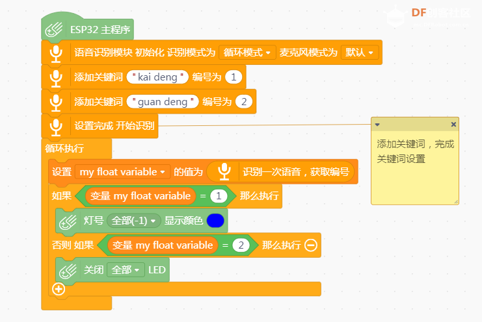Screen dimensions: 482x322
Task: Edit comparison value 2 in 否则如果 condition
Action: pos(241,245)
